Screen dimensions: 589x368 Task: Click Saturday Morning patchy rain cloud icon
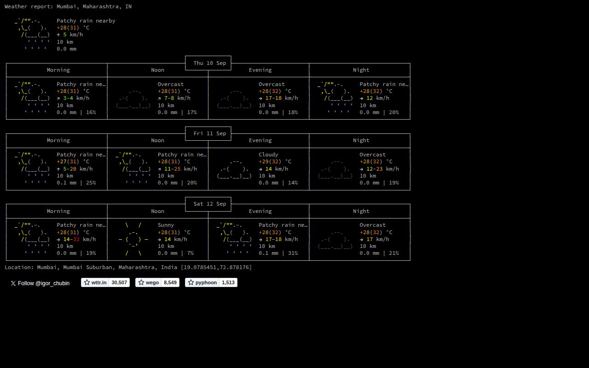point(32,239)
